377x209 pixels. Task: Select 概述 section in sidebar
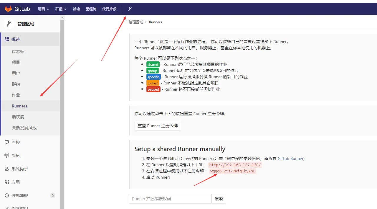tap(31, 39)
